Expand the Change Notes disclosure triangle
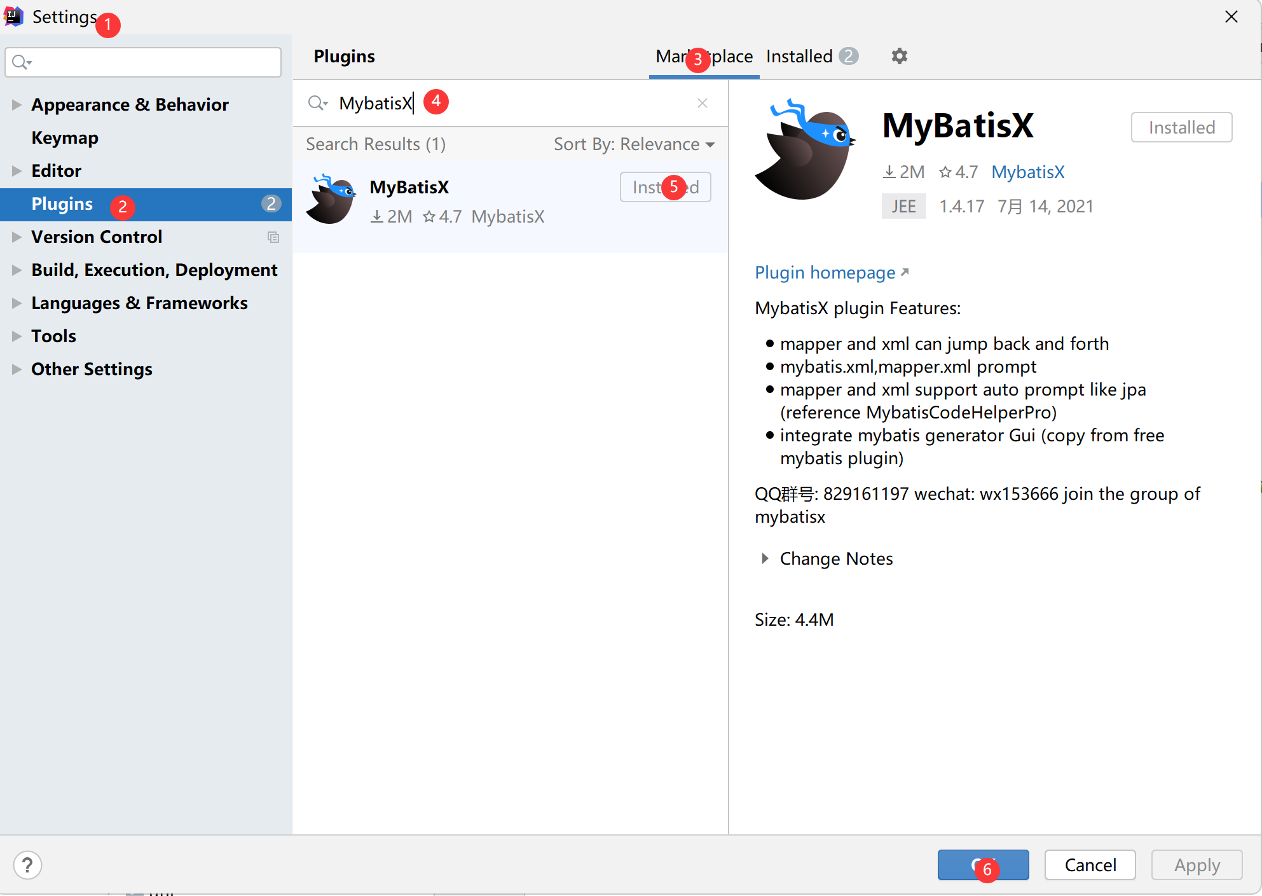Image resolution: width=1262 pixels, height=896 pixels. 765,558
